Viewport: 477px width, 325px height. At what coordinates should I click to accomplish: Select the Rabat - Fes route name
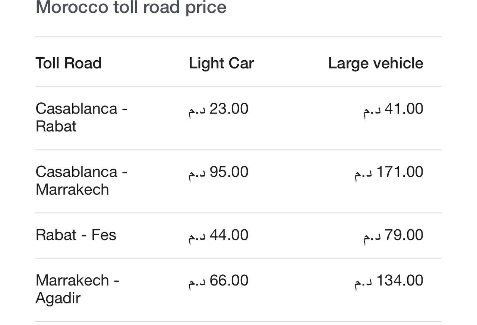click(x=76, y=235)
